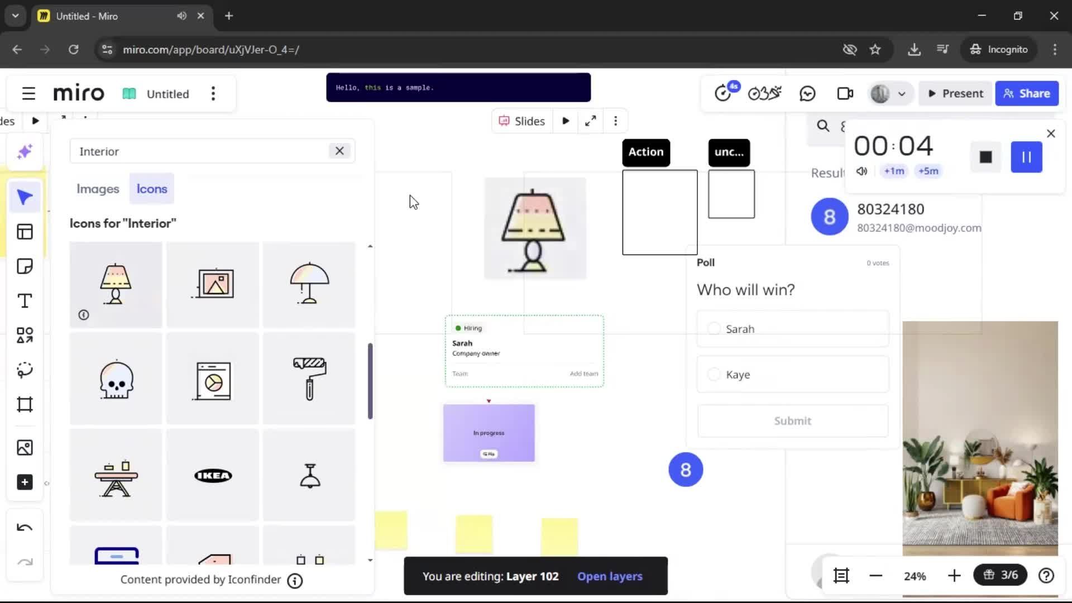1072x603 pixels.
Task: Open frames panel icon in bottom bar
Action: 841,576
